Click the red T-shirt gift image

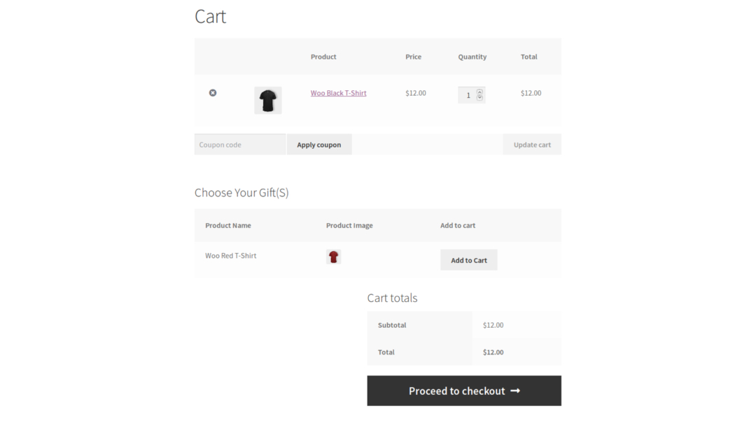333,257
